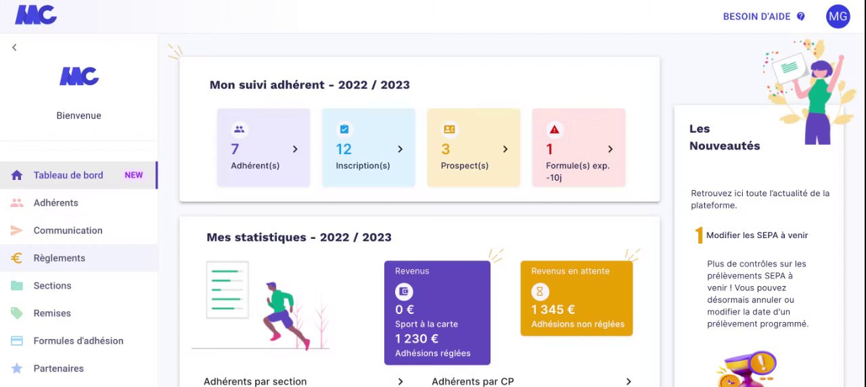866x387 pixels.
Task: Click the star icon beside Partenaires
Action: [x=17, y=369]
